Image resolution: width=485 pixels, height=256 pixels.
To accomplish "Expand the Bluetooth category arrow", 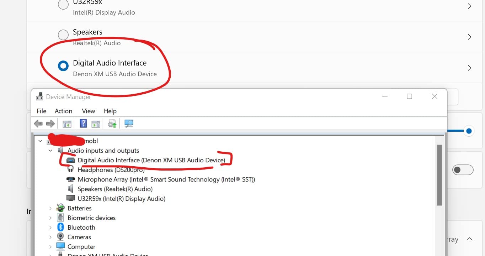I will pyautogui.click(x=50, y=227).
